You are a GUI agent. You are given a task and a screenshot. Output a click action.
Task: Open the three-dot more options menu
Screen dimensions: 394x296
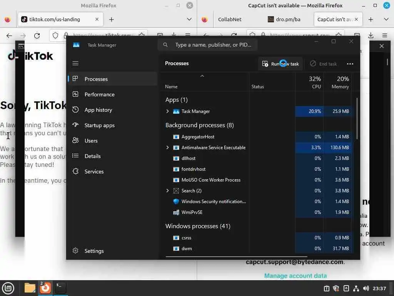tap(350, 64)
